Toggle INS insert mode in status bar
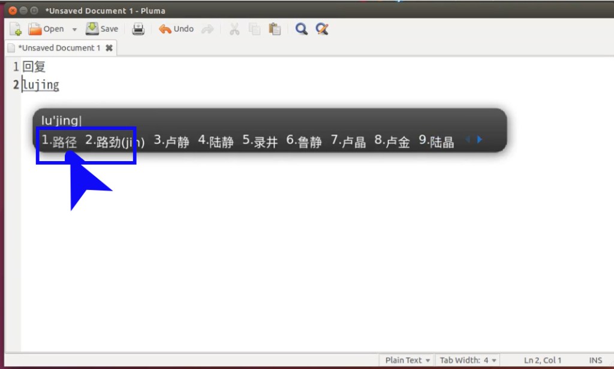 point(595,360)
